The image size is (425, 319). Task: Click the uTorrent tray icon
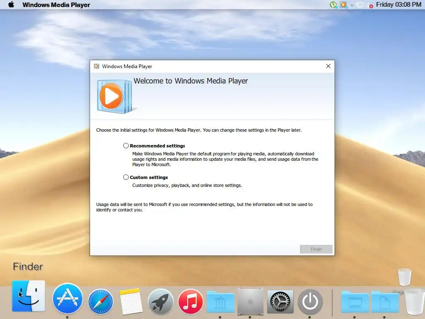pyautogui.click(x=333, y=5)
